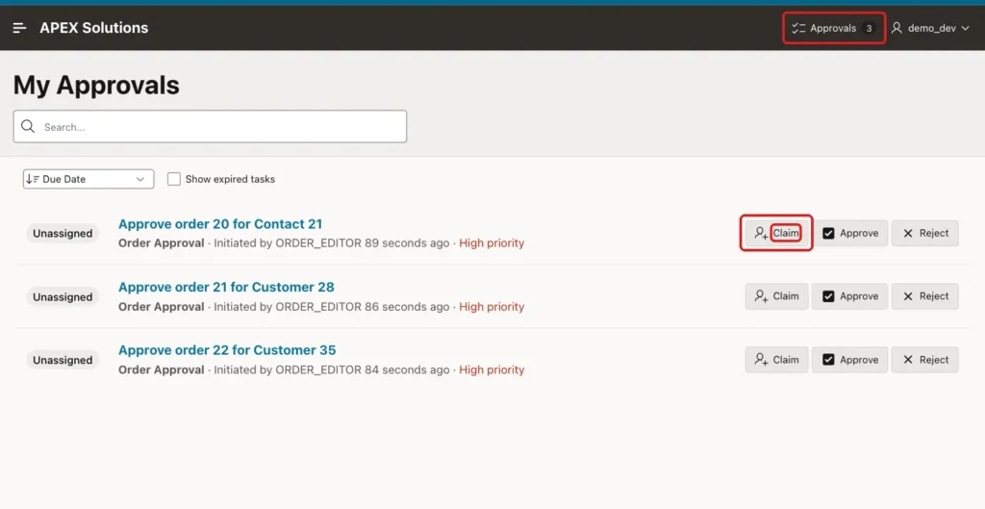This screenshot has height=509, width=985.
Task: Click 'Initiated by ORDER_EDITOR 89 seconds ago' text
Action: click(332, 243)
